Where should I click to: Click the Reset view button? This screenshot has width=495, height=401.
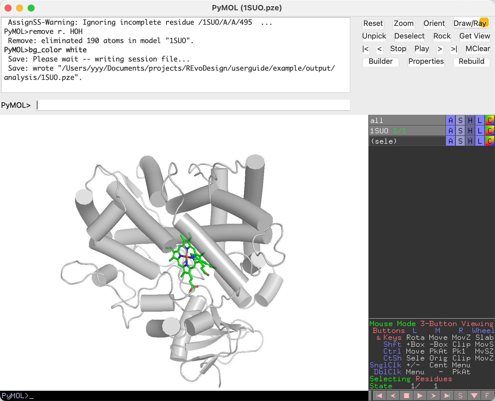tap(373, 24)
